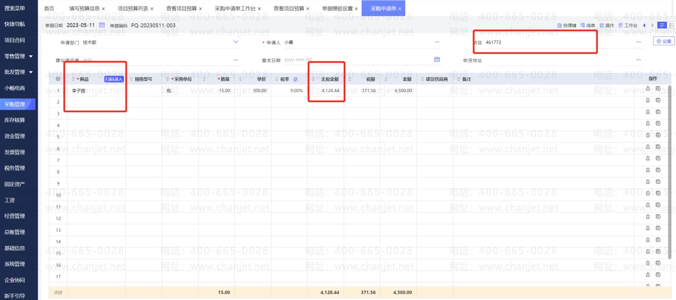Click the 扫码录入 scan-entry button
Image resolution: width=676 pixels, height=300 pixels.
pyautogui.click(x=114, y=79)
